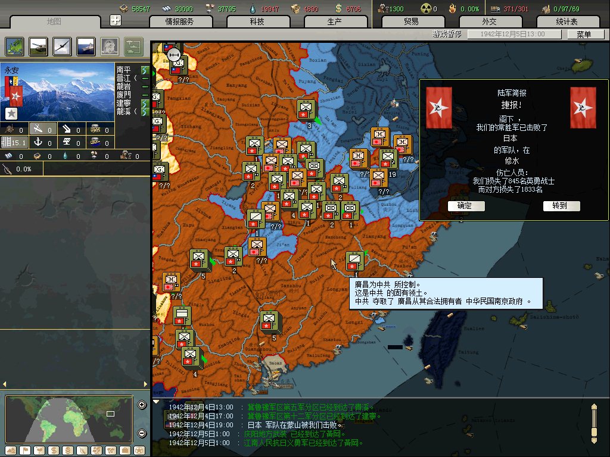
Task: Toggle weather map mode
Action: [39, 450]
